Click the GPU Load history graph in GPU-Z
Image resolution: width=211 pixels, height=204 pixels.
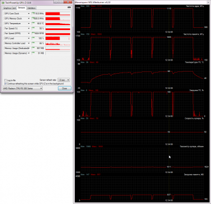(58, 38)
